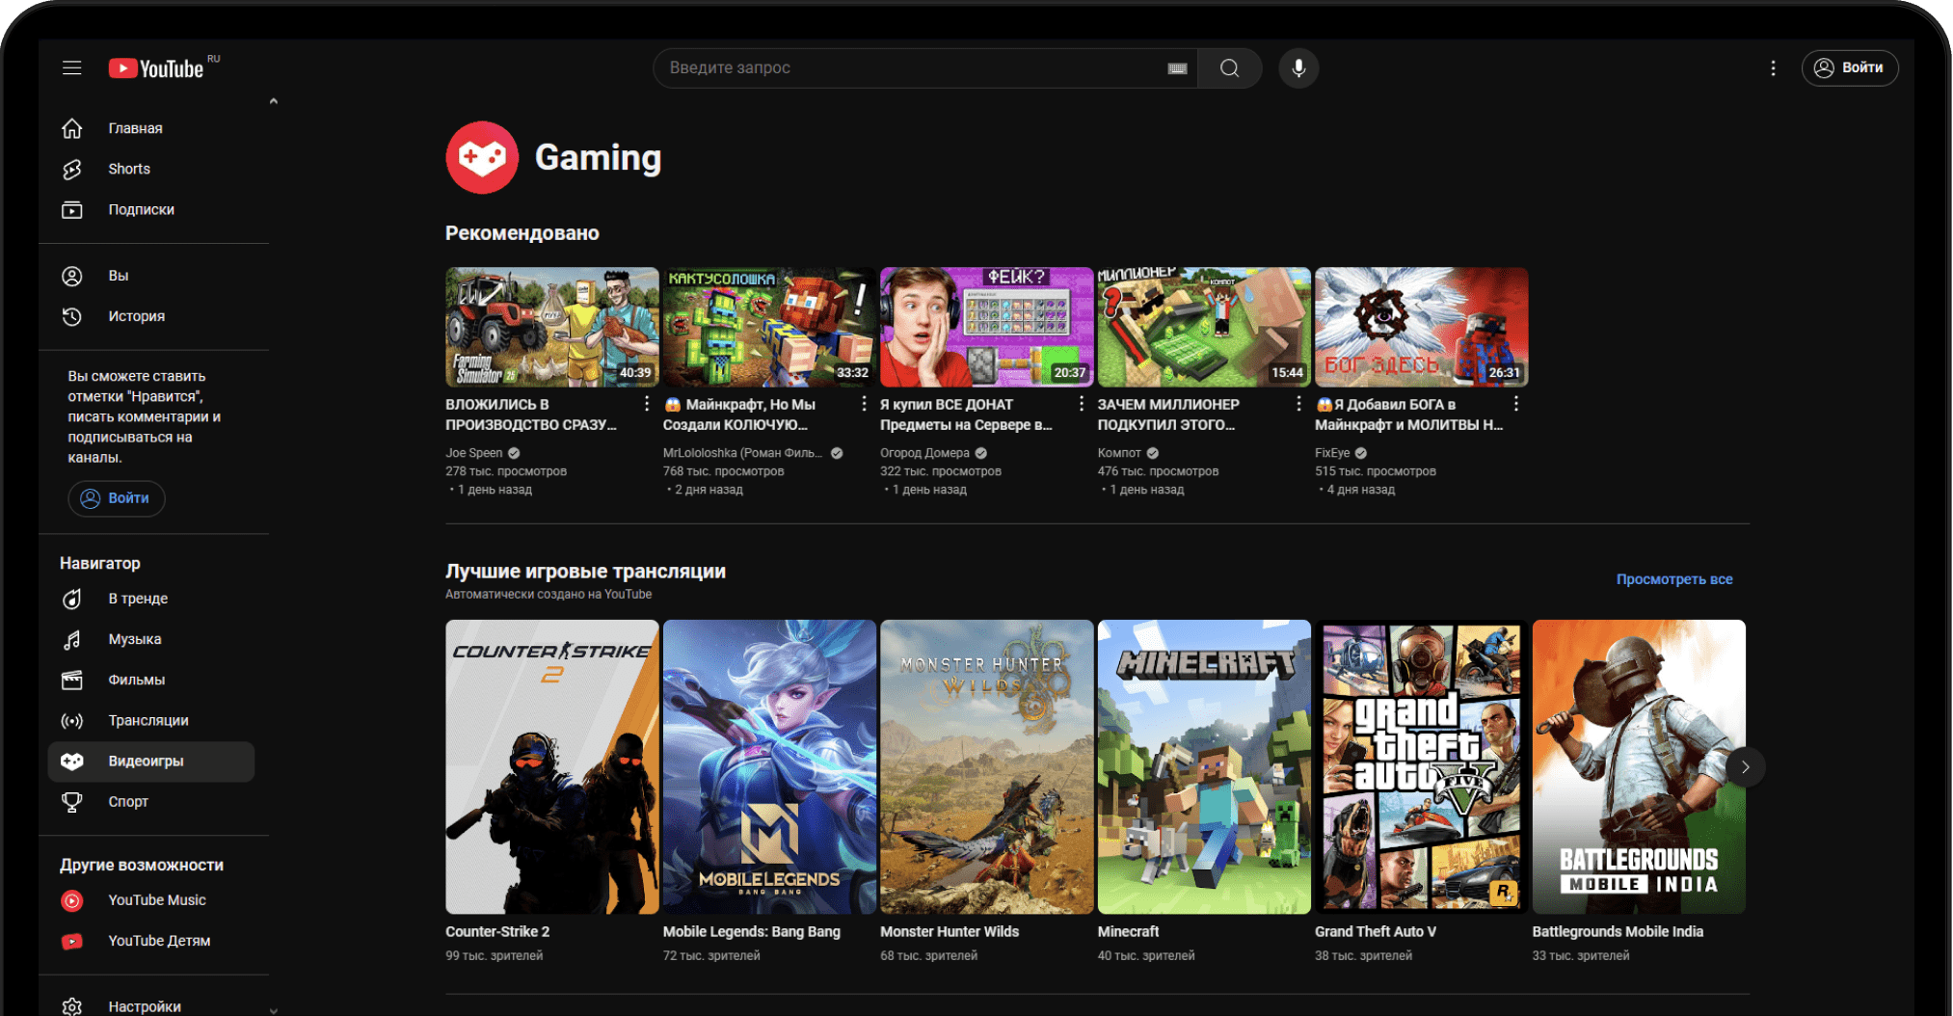1953x1016 pixels.
Task: Open YouTube Music link
Action: (151, 900)
